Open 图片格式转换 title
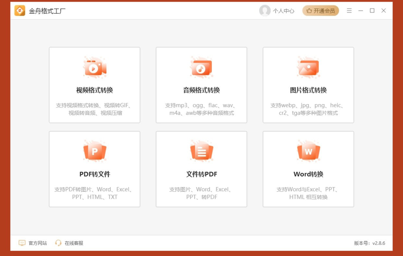The width and height of the screenshot is (403, 256). 308,90
